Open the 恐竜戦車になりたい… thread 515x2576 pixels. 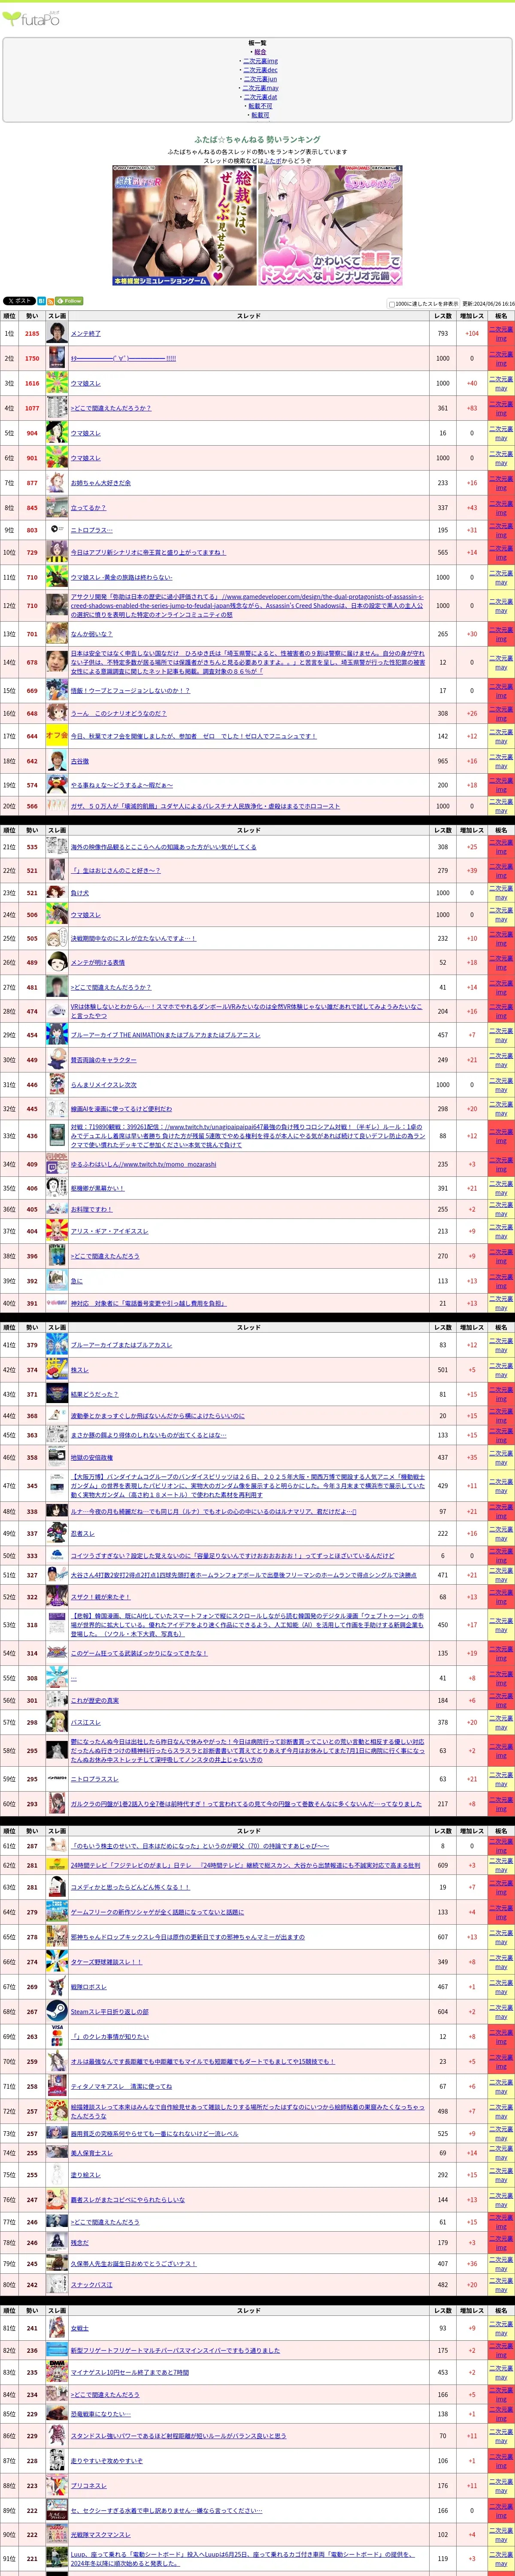click(101, 2414)
